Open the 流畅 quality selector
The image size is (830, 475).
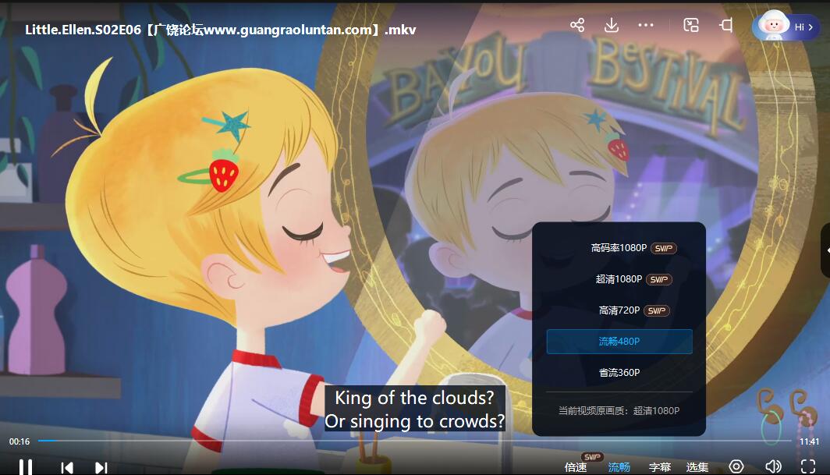point(619,467)
